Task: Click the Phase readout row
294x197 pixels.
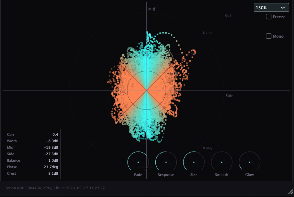Action: tap(32, 167)
